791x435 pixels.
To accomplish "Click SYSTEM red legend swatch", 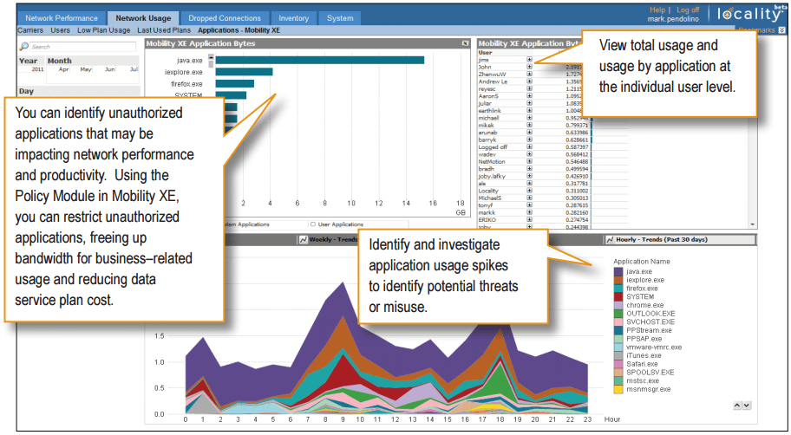I will point(618,297).
